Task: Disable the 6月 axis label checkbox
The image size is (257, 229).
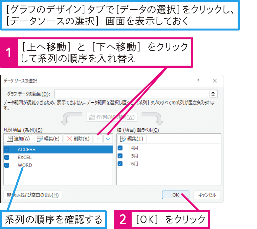Action: tap(120, 163)
